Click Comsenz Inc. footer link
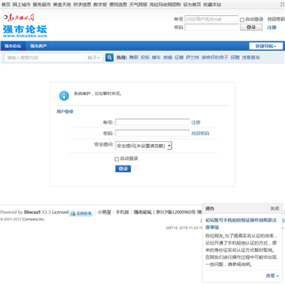This screenshot has height=285, width=285. tap(34, 219)
